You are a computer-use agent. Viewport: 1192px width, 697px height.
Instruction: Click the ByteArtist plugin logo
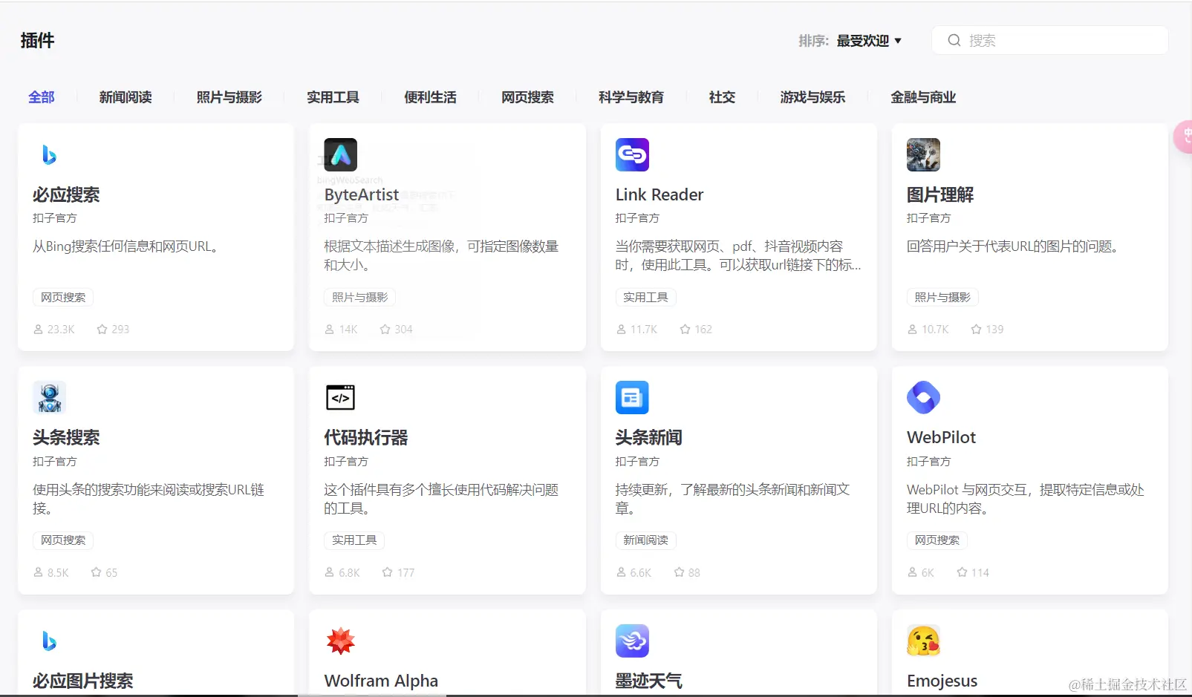click(341, 154)
